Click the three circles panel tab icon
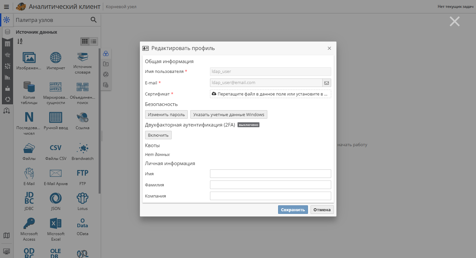 click(106, 53)
